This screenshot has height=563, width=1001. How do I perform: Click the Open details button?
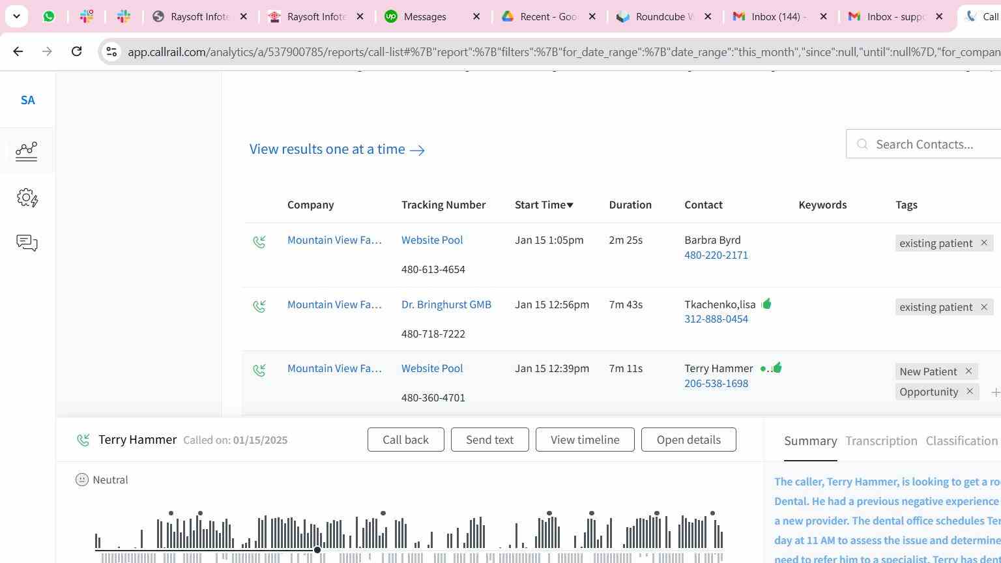tap(688, 440)
